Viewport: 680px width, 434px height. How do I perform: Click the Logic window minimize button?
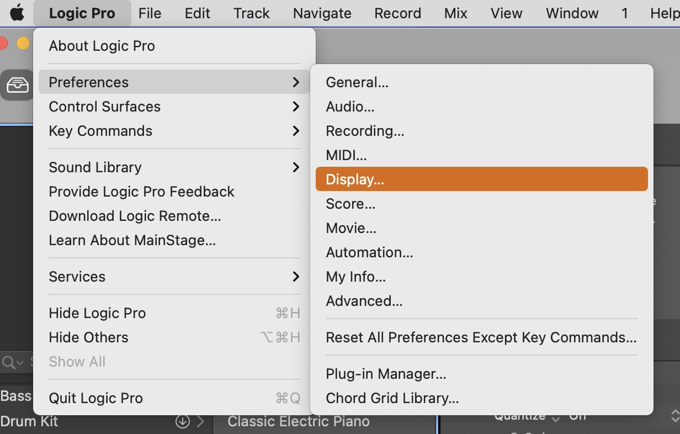click(x=23, y=43)
